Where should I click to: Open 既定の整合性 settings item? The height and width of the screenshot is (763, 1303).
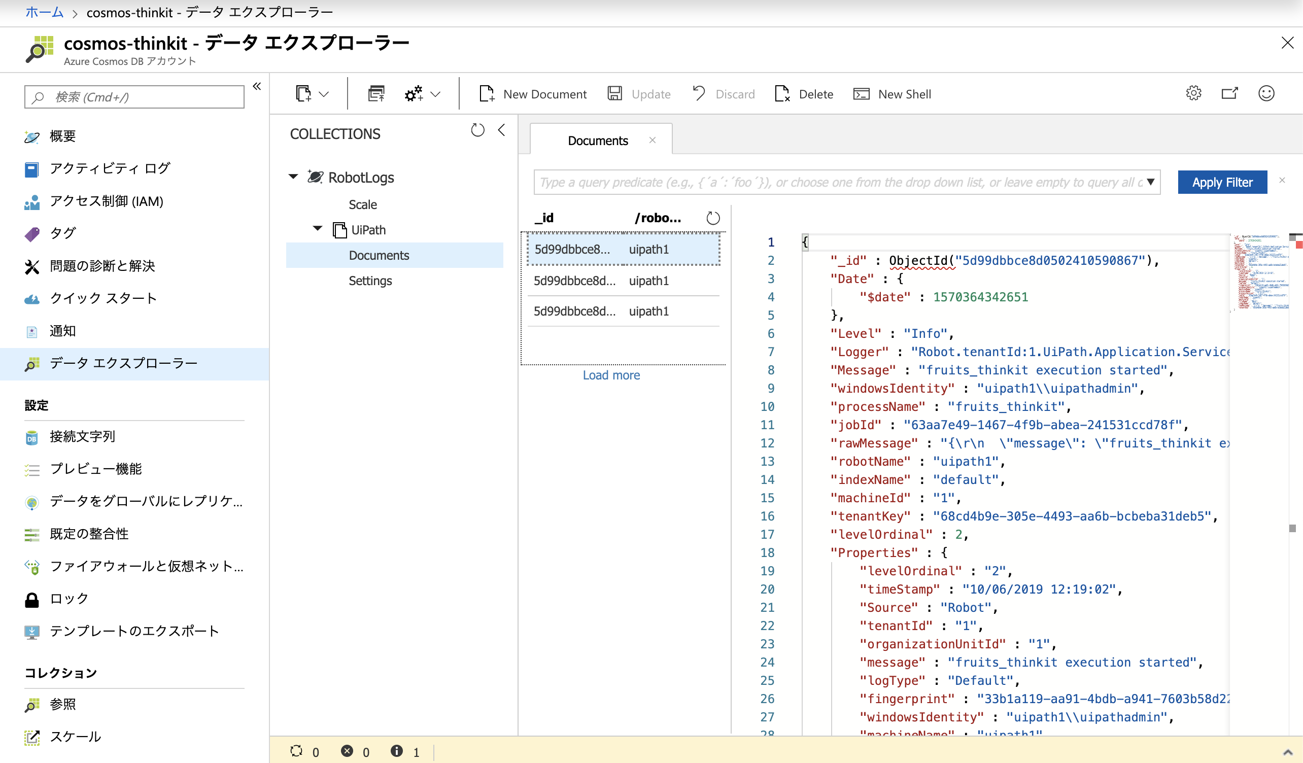pyautogui.click(x=134, y=534)
